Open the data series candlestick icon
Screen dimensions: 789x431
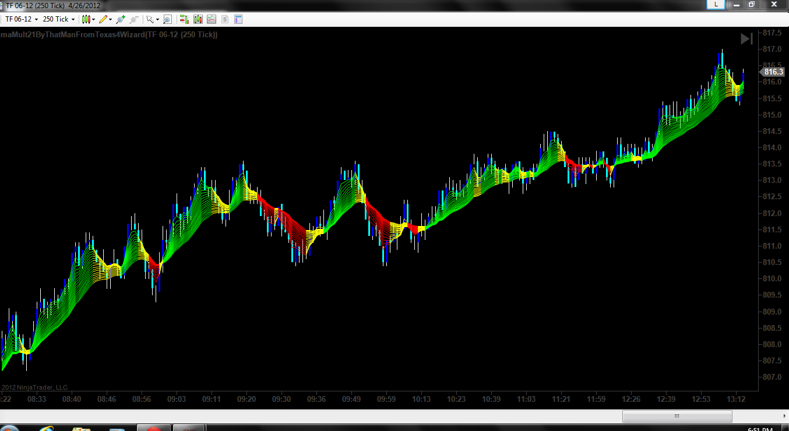click(198, 19)
